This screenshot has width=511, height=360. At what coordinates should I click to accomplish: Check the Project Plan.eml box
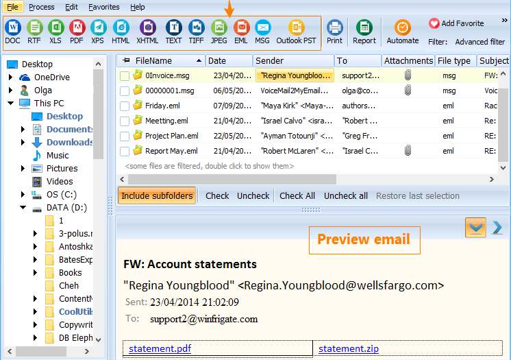[x=125, y=136]
